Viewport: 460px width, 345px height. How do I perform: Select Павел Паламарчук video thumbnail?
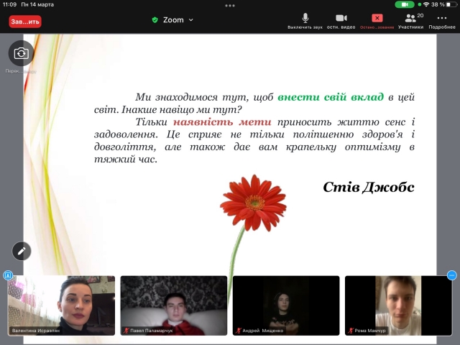[x=174, y=305]
